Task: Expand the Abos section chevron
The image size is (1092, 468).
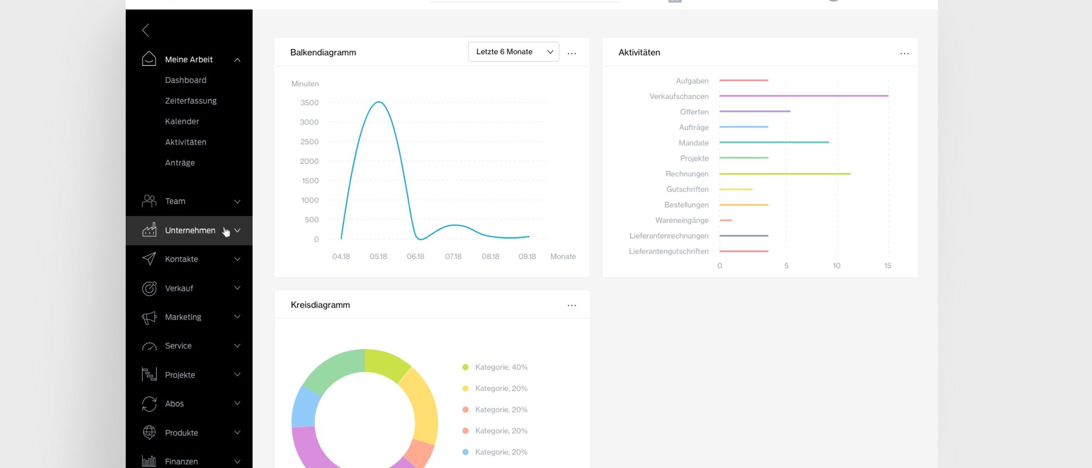Action: tap(237, 403)
